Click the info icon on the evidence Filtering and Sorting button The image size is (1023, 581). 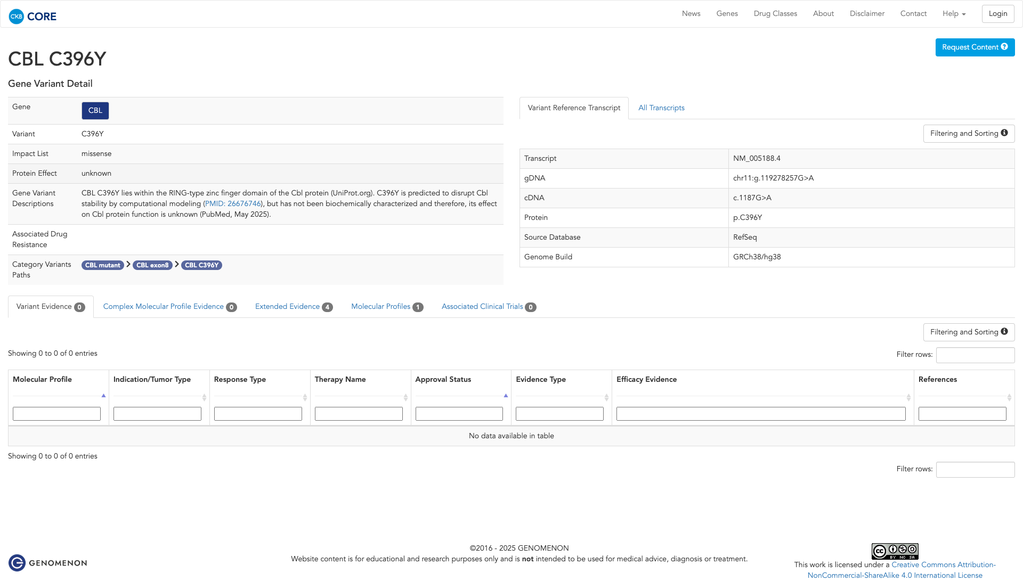click(1004, 332)
